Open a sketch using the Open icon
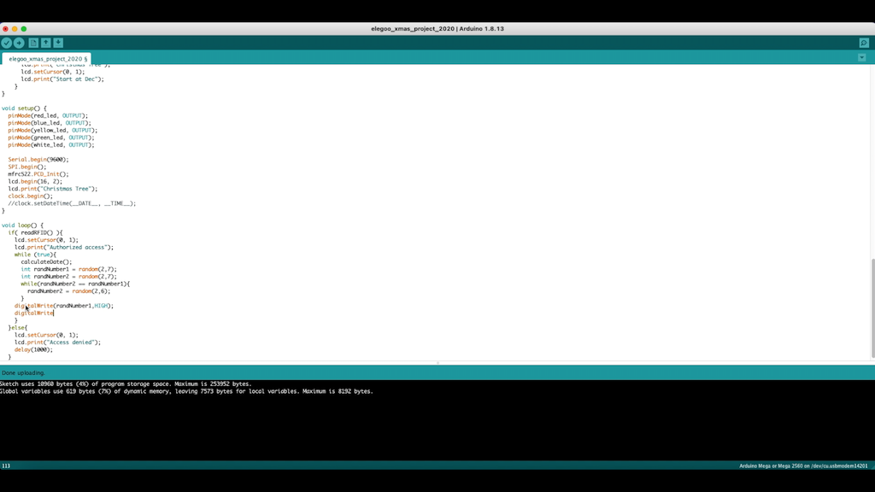 point(45,42)
